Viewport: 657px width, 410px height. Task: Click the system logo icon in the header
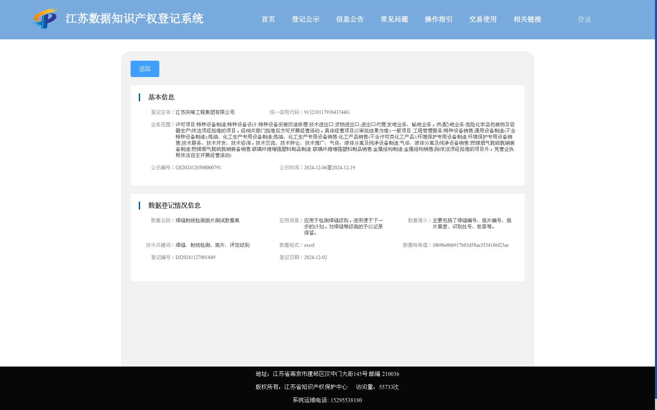45,18
